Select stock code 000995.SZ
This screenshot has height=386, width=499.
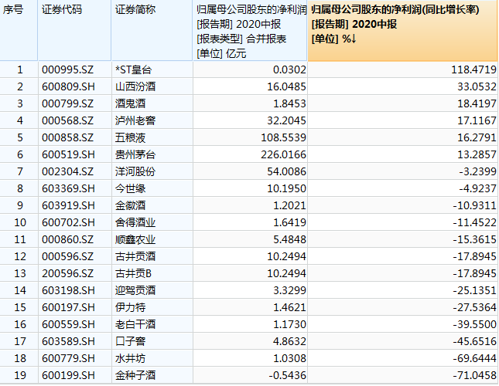[67, 69]
